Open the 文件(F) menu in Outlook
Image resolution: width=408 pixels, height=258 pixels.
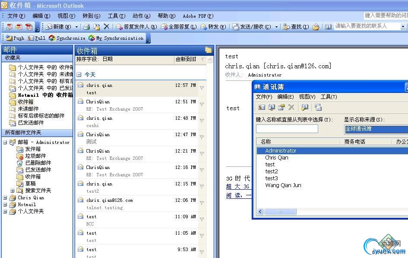pos(16,16)
